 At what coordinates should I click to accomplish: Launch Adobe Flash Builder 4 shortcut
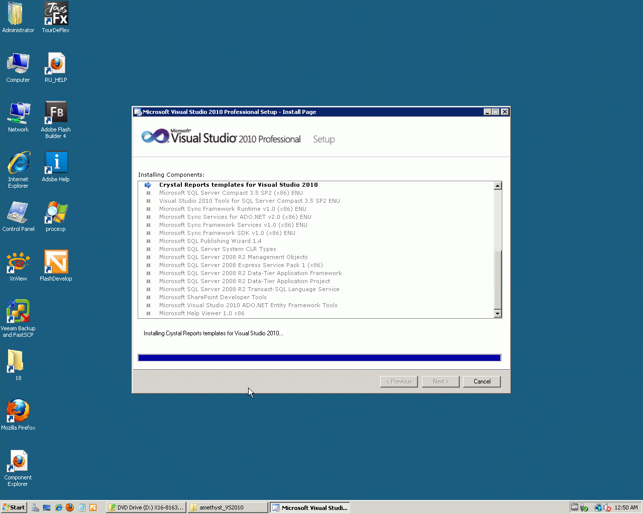[x=56, y=120]
